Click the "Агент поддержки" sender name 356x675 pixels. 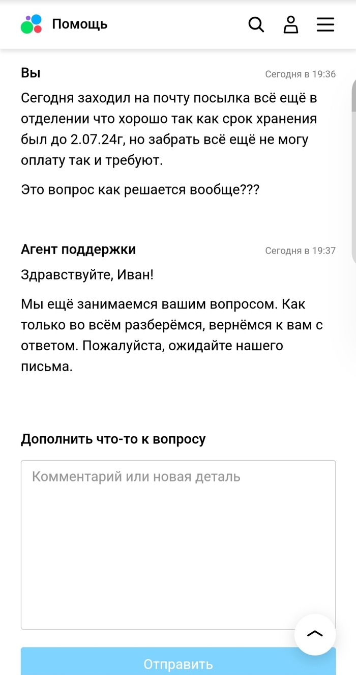click(78, 249)
